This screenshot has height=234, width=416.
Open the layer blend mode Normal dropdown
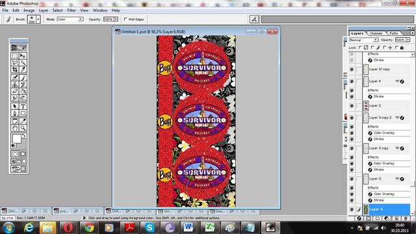[x=364, y=40]
